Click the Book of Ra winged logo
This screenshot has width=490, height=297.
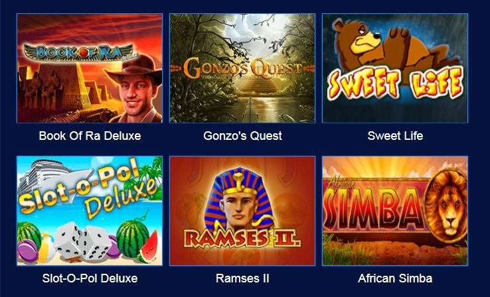pyautogui.click(x=78, y=52)
